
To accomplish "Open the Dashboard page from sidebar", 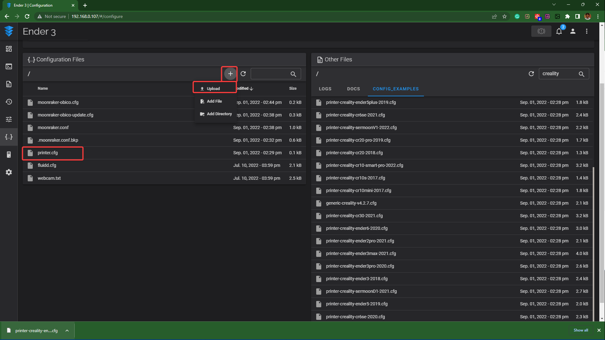I will tap(9, 49).
